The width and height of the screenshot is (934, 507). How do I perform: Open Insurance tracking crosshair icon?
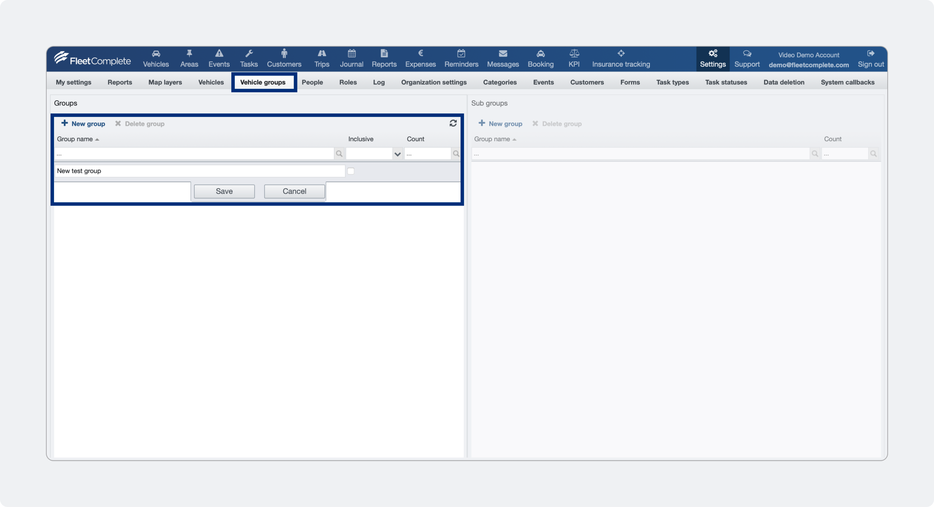[621, 54]
